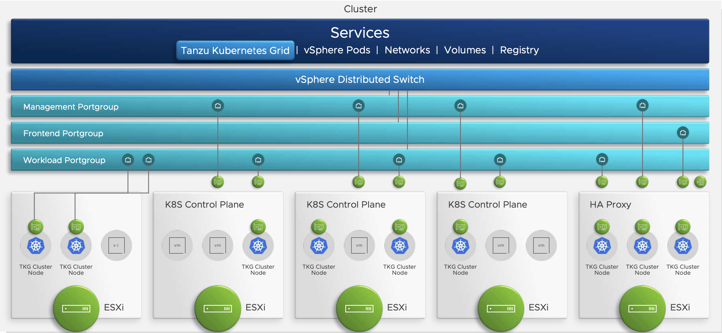The height and width of the screenshot is (333, 722).
Task: Select the VC icon on first ESXi host
Action: [x=116, y=246]
